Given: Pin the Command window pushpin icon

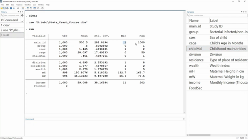Looking at the screenshot, I should (x=184, y=119).
